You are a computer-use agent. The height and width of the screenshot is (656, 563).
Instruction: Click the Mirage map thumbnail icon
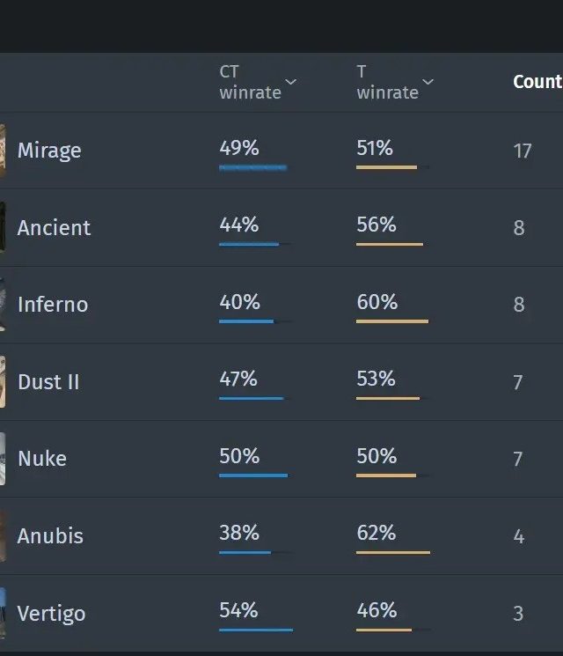[3, 151]
